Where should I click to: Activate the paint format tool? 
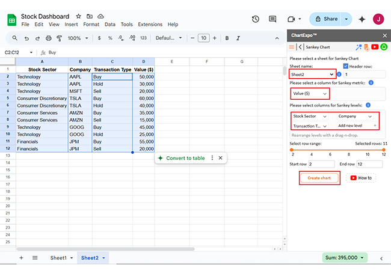click(x=59, y=38)
